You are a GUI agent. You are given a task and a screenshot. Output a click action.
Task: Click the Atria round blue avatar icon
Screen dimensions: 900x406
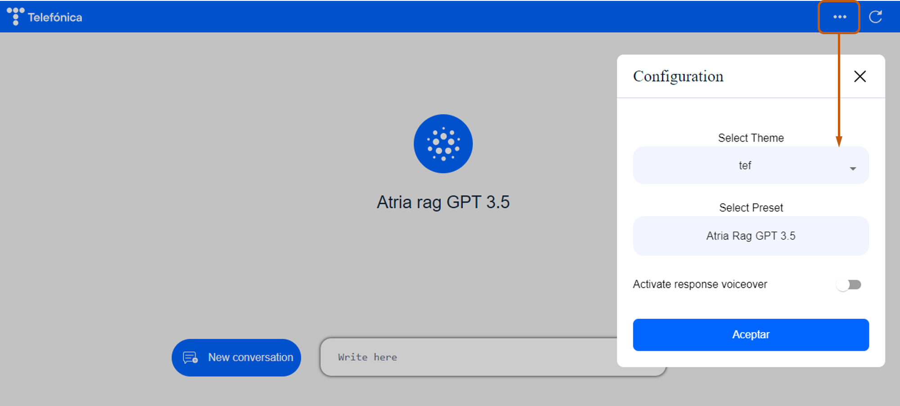click(443, 144)
